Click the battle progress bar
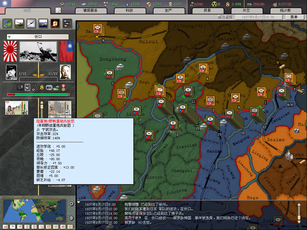Image resolution: width=307 pixels, height=230 pixels. point(38,95)
